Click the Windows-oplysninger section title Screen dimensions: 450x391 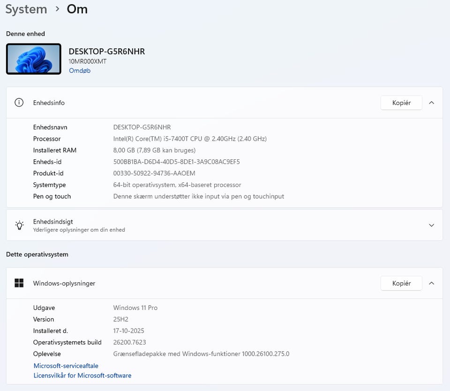pos(64,283)
